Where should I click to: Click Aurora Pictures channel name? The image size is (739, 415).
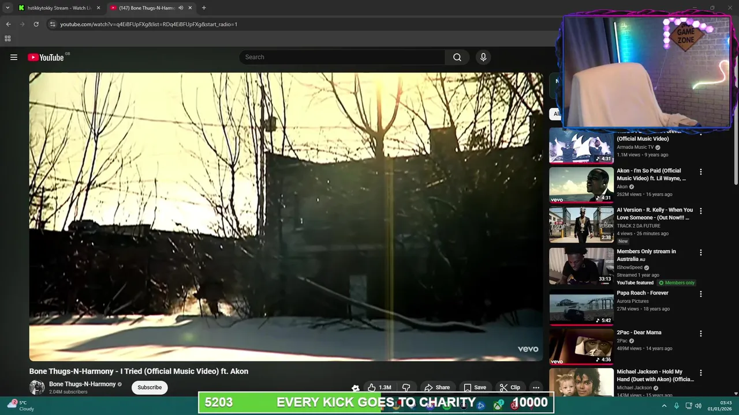click(x=633, y=301)
